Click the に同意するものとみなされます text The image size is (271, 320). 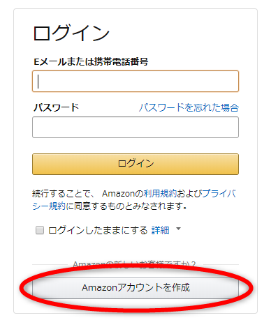pyautogui.click(x=127, y=206)
